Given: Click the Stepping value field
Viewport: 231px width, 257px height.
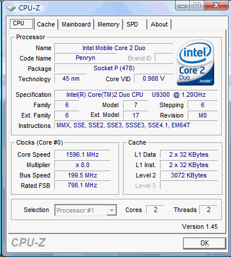Looking at the screenshot, I should click(x=203, y=105).
